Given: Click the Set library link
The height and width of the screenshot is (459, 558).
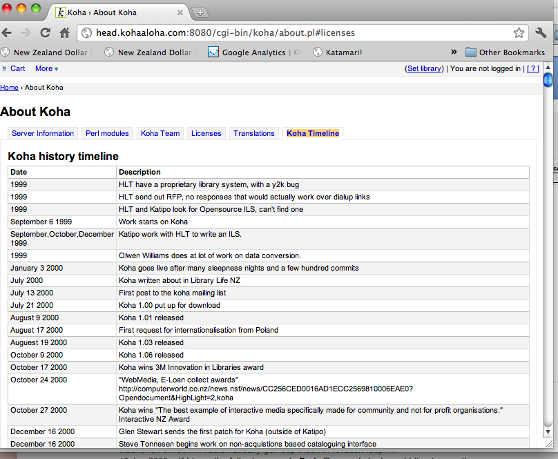Looking at the screenshot, I should pyautogui.click(x=424, y=68).
